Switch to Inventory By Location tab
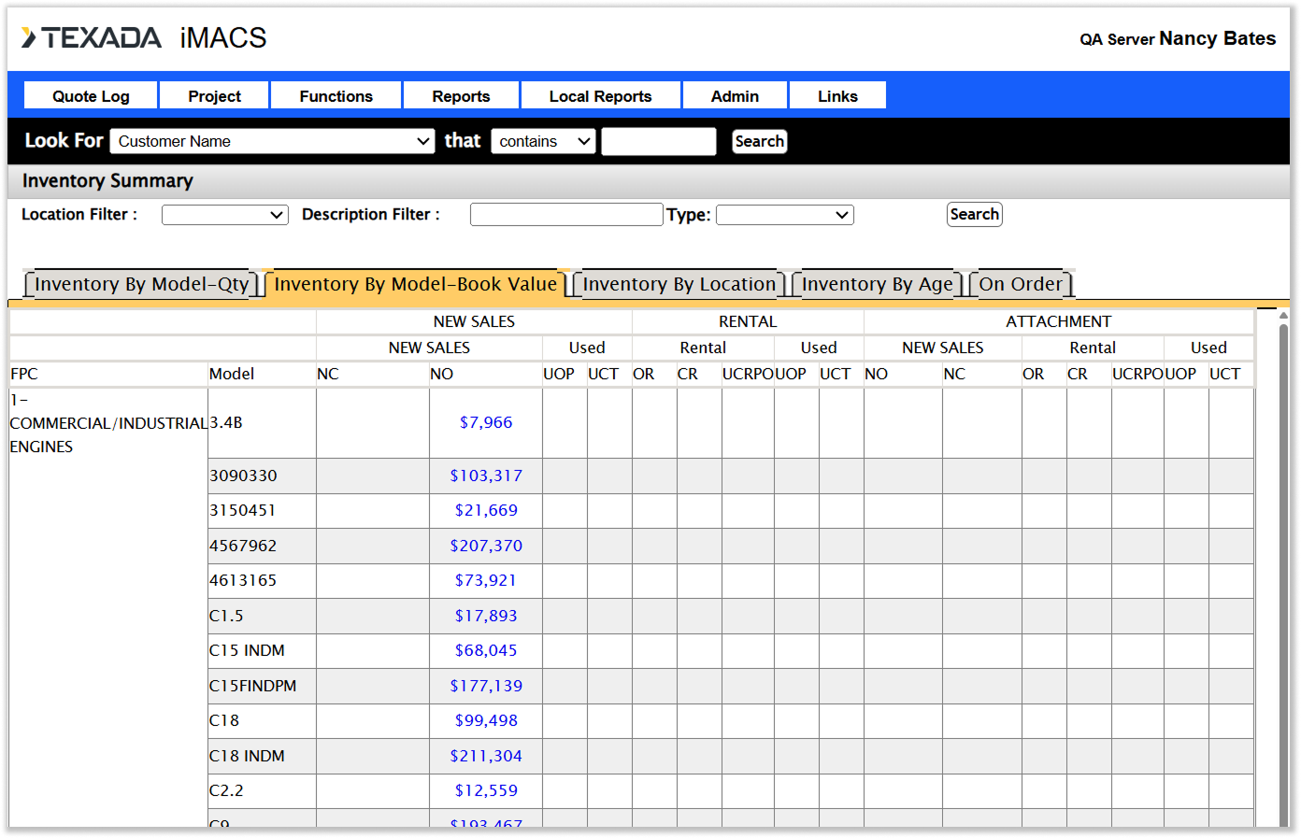 pyautogui.click(x=679, y=284)
